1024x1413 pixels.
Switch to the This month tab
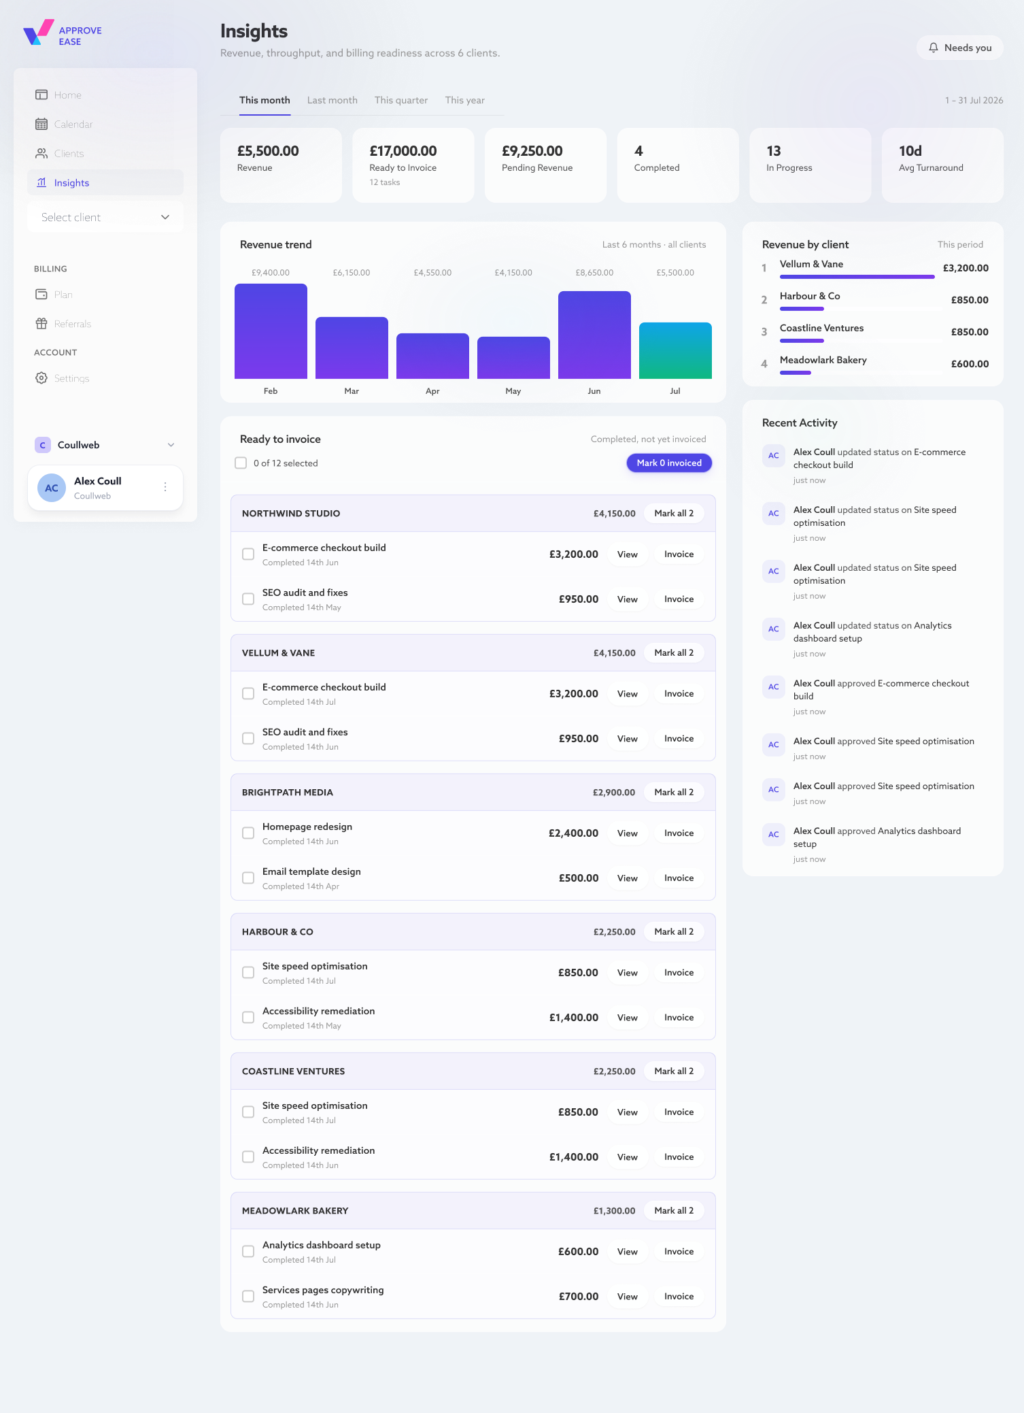[264, 100]
